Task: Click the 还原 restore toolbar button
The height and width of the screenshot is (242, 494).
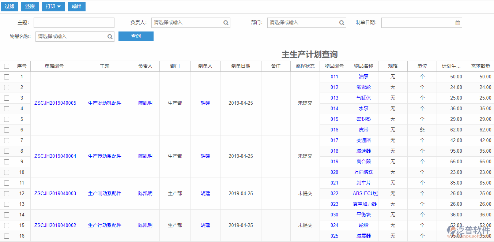Action: [x=29, y=7]
